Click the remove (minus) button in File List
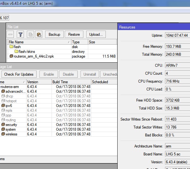 pyautogui.click(x=10, y=34)
